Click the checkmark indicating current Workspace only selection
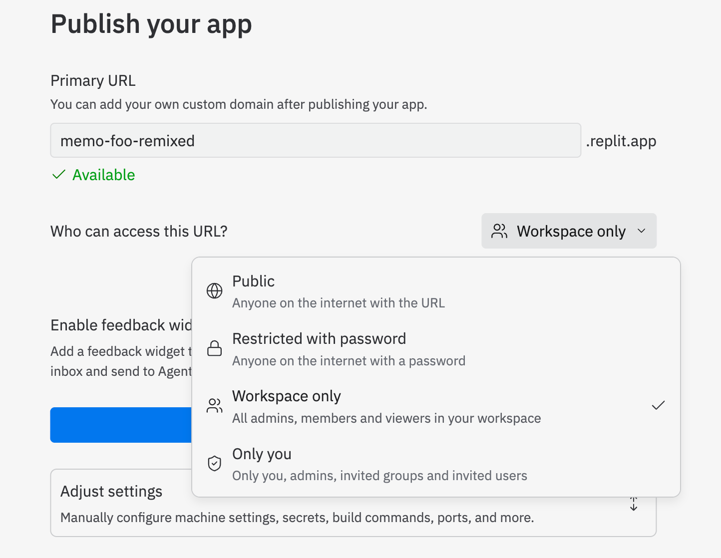 [x=658, y=405]
